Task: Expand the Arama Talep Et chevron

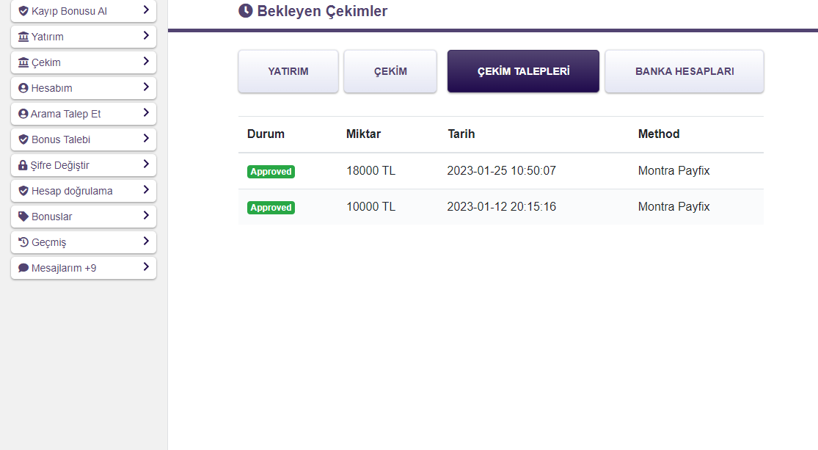Action: click(x=146, y=112)
